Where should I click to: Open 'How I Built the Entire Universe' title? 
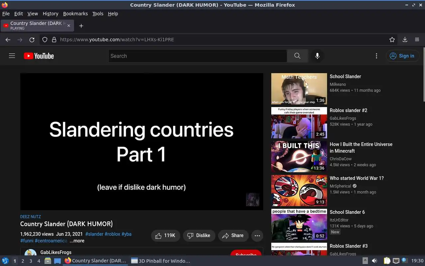tap(361, 148)
